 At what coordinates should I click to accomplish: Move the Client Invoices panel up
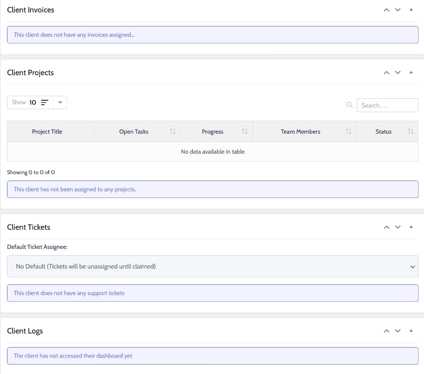[x=386, y=9]
